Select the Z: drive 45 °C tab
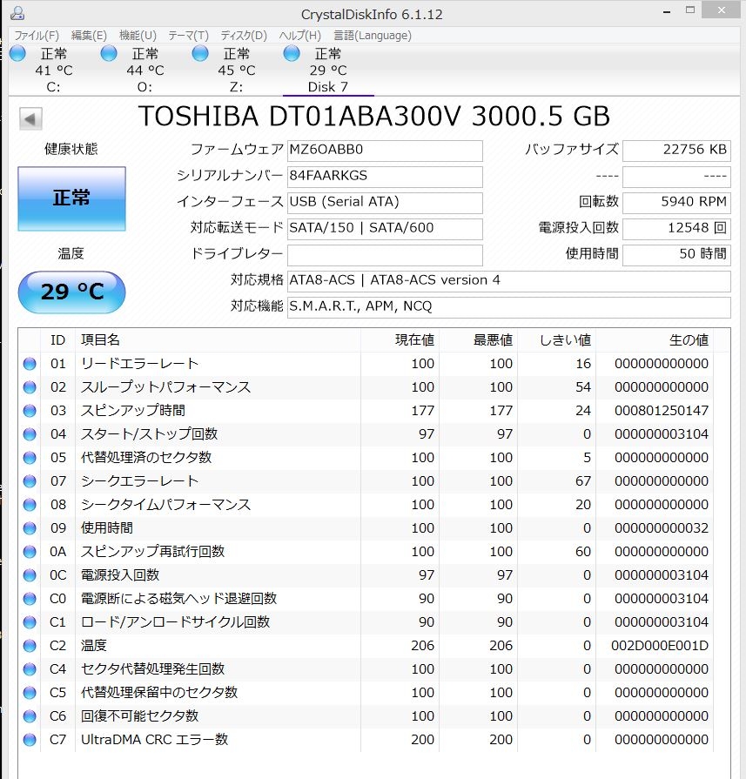The width and height of the screenshot is (746, 779). click(237, 70)
